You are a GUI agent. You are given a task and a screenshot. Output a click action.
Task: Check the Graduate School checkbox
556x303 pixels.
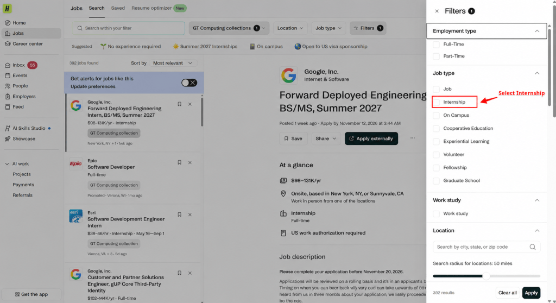[x=436, y=181]
